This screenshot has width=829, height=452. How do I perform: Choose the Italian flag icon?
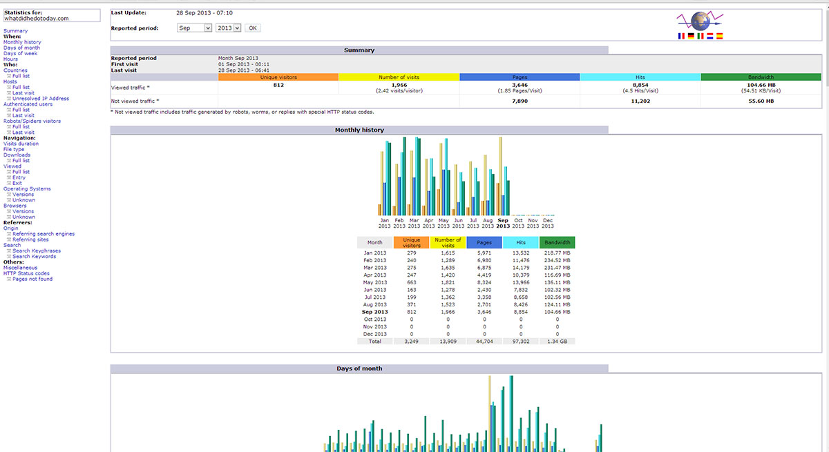[x=701, y=36]
